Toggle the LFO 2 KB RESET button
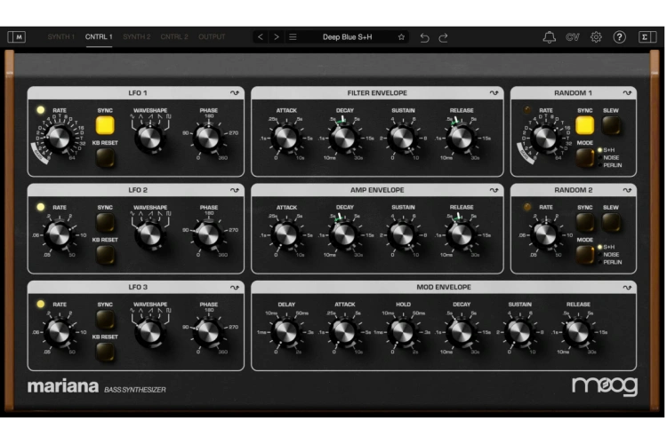The width and height of the screenshot is (667, 444). pos(105,255)
